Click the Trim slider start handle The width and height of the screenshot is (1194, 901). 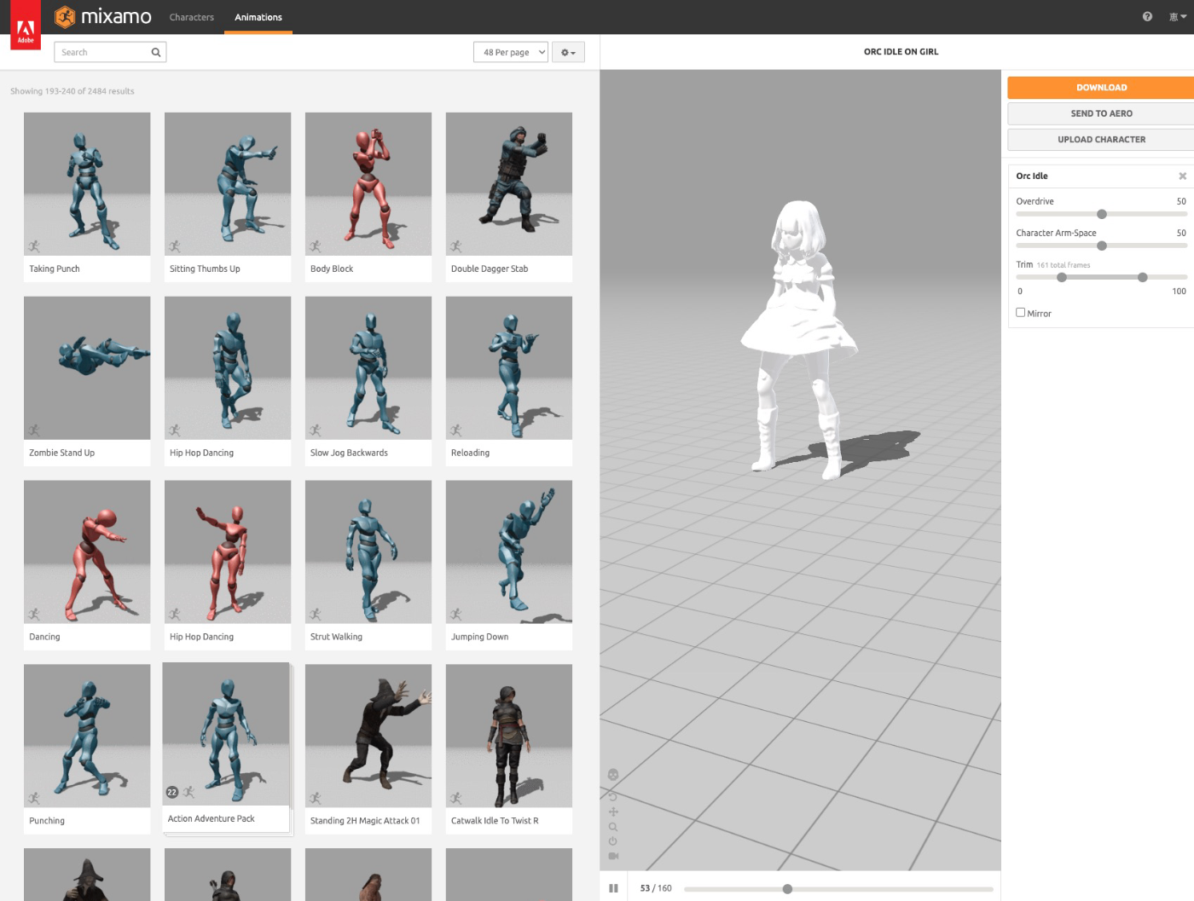click(1062, 277)
